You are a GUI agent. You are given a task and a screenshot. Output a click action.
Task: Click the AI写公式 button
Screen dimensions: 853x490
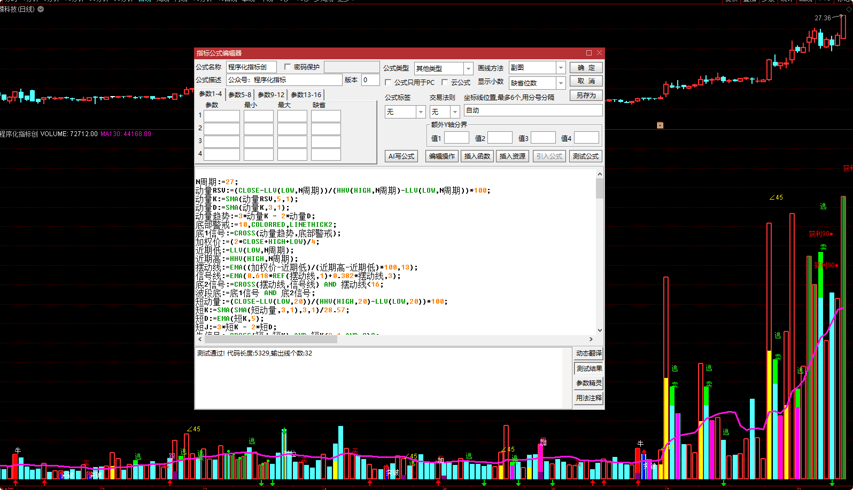point(401,156)
